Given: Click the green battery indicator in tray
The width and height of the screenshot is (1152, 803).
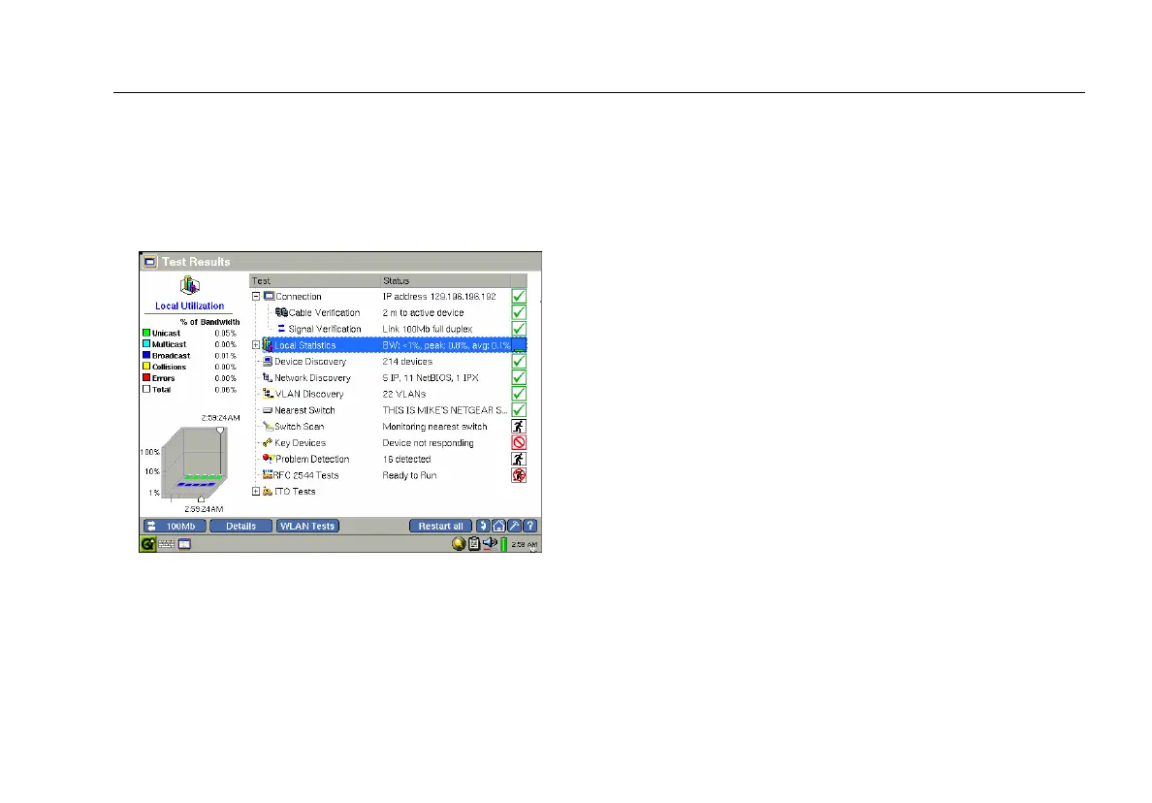Looking at the screenshot, I should click(x=504, y=544).
